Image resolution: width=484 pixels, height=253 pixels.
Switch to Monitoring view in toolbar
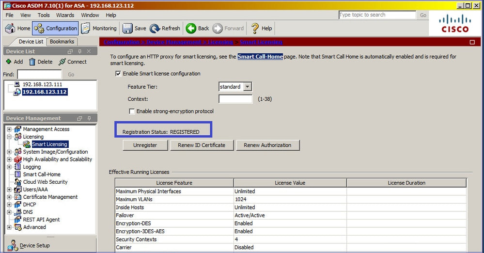[99, 29]
